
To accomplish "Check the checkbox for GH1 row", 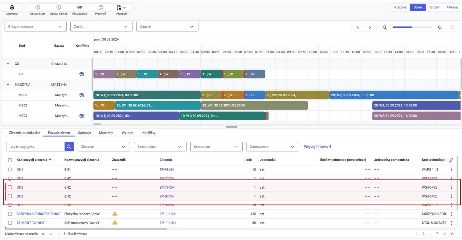I will click(10, 170).
